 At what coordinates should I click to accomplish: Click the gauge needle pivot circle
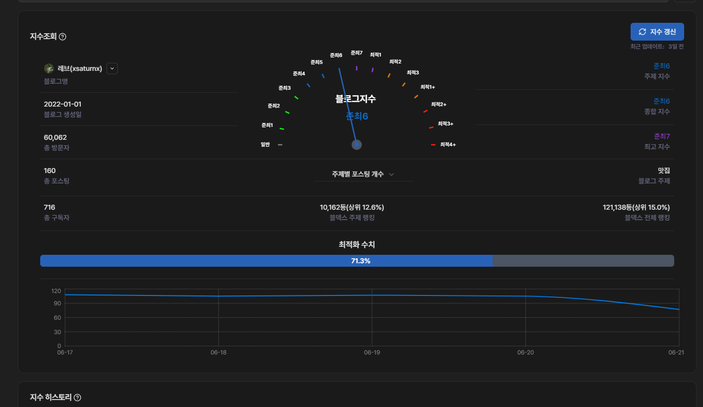(x=356, y=145)
